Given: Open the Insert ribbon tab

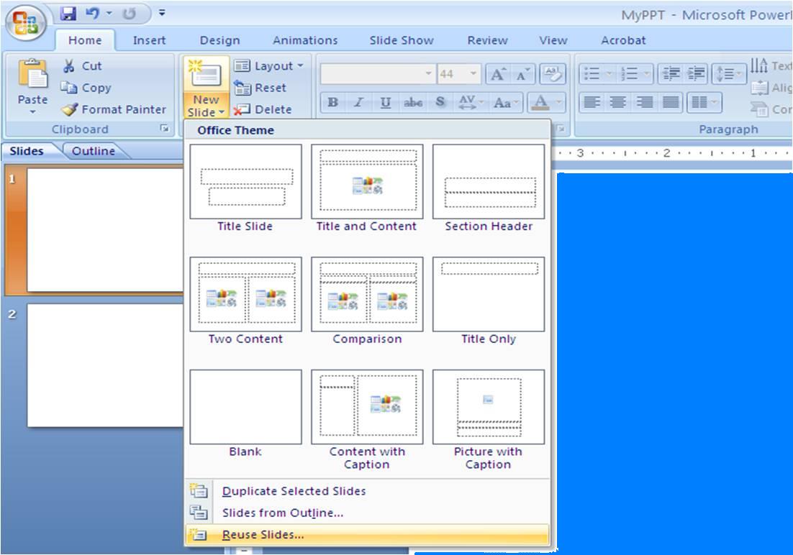Looking at the screenshot, I should 149,40.
